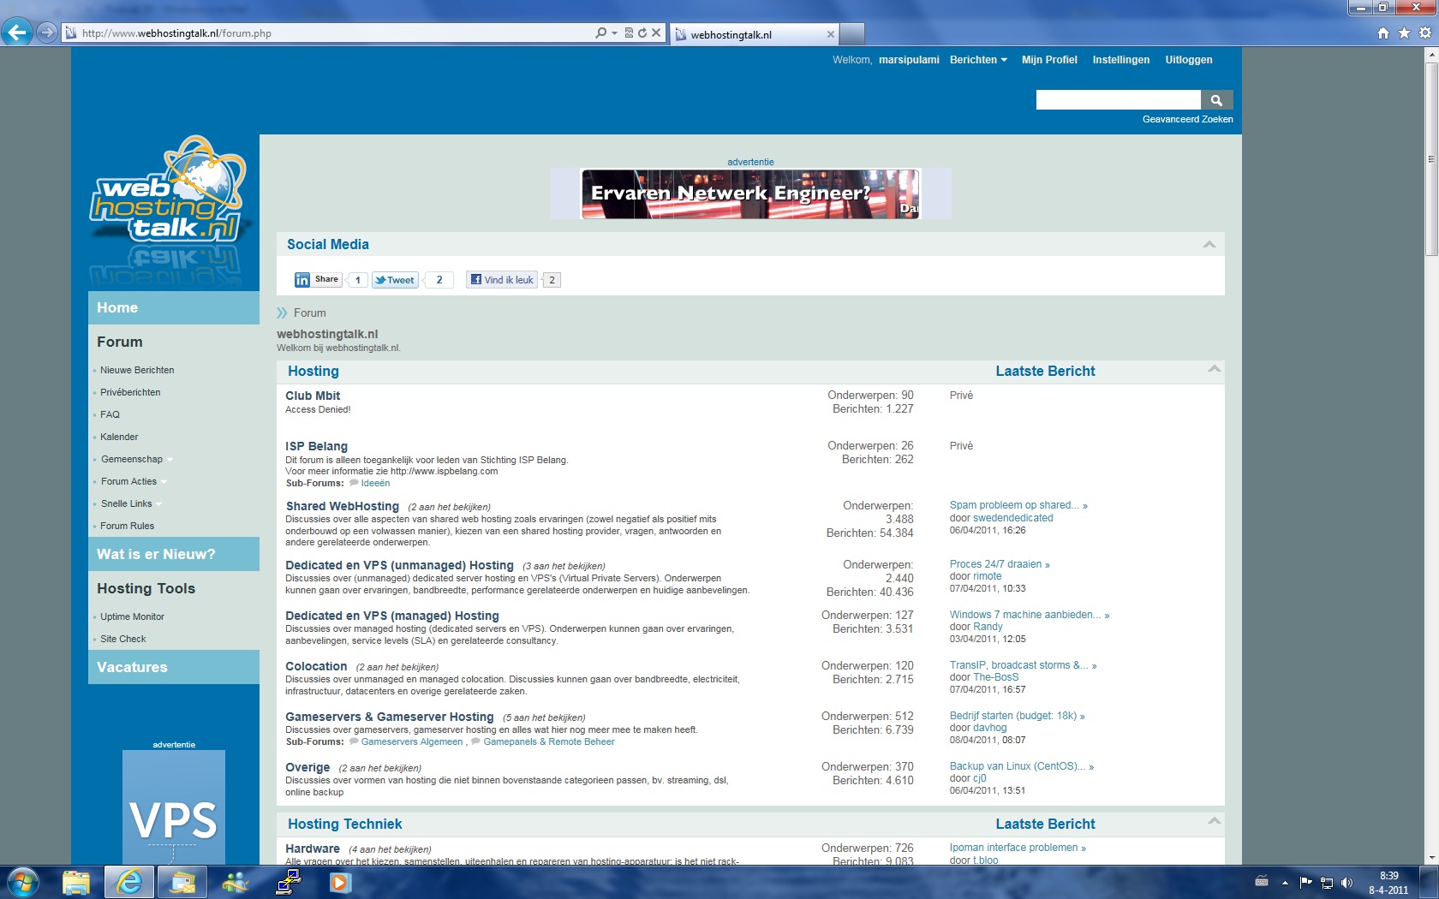1439x899 pixels.
Task: Open the browser home icon
Action: [1382, 33]
